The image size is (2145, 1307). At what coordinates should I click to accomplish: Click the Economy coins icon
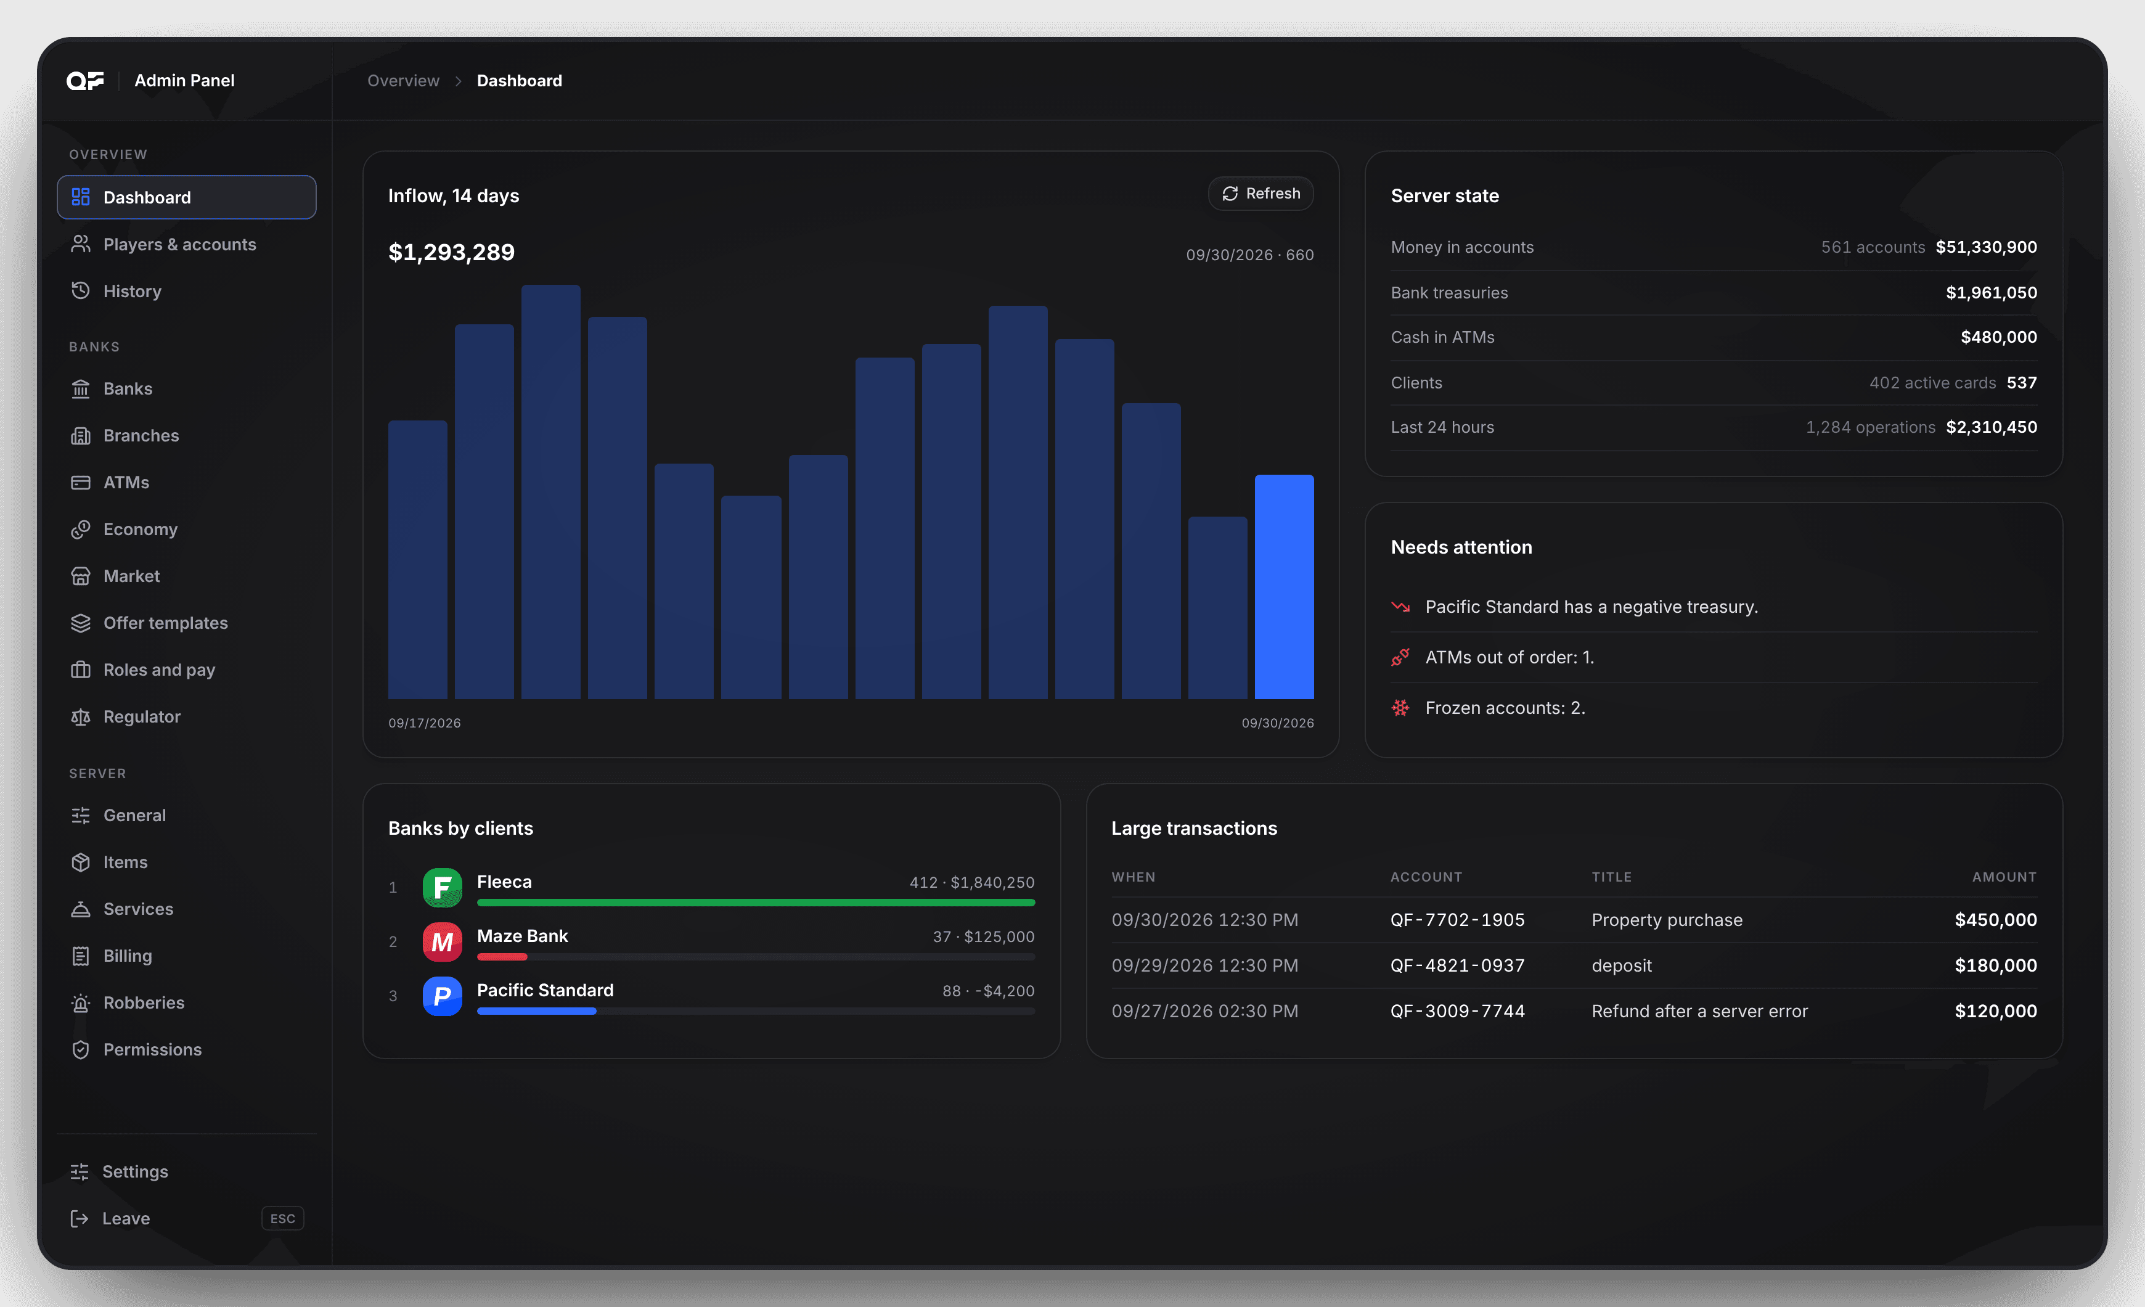(81, 530)
